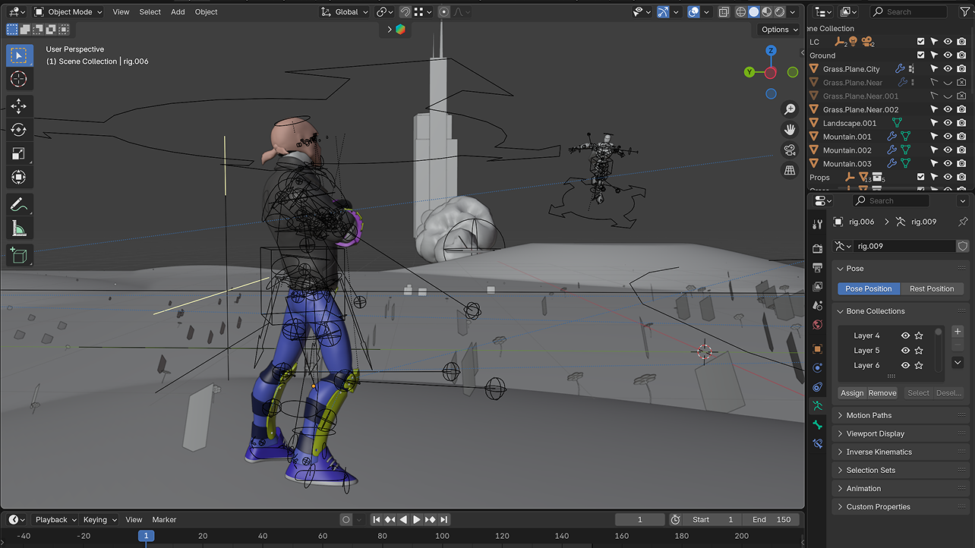Expand the Inverse Kinematics panel
The height and width of the screenshot is (548, 975).
[879, 452]
